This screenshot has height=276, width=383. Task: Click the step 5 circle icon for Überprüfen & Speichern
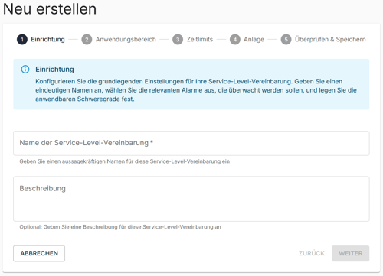286,40
